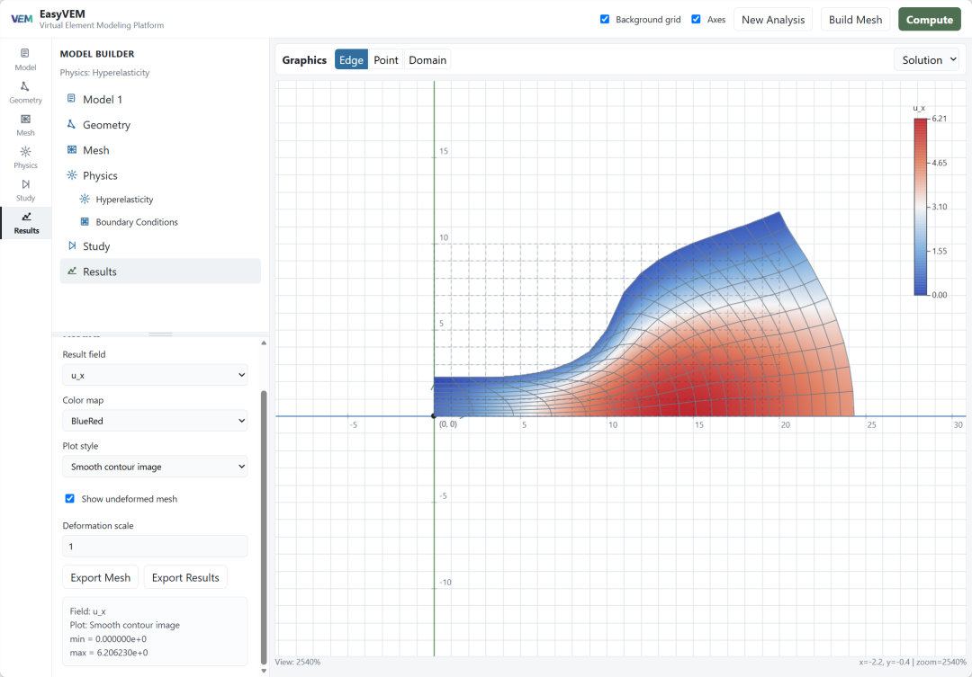The width and height of the screenshot is (972, 677).
Task: Open the Geometry sidebar icon
Action: coord(25,93)
